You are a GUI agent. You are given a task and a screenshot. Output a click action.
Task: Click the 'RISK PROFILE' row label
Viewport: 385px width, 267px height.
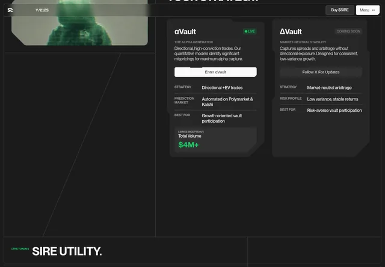[x=291, y=99]
